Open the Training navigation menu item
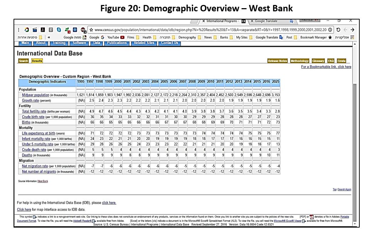 [x=59, y=43]
